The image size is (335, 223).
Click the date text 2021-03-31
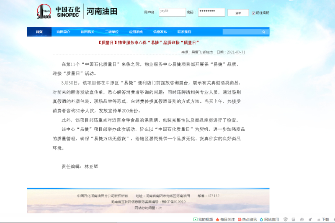[x=236, y=52]
